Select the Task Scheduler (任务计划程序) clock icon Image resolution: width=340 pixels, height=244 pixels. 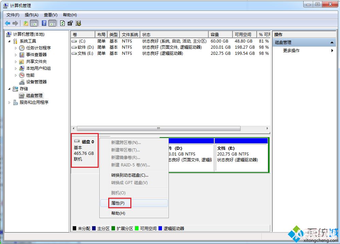(22, 48)
